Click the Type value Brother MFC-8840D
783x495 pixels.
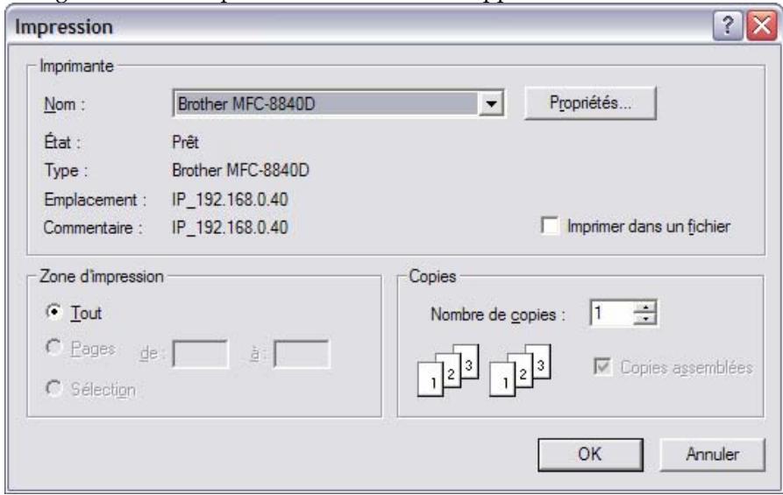pyautogui.click(x=241, y=171)
